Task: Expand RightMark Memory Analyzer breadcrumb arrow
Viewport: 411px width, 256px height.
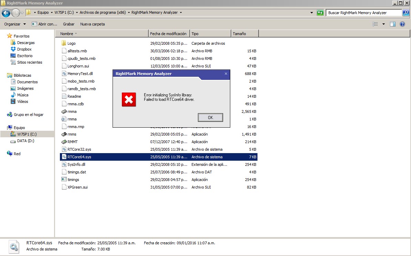Action: tap(181, 13)
